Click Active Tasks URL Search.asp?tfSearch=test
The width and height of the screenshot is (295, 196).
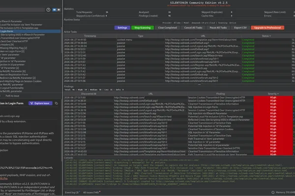point(194,56)
